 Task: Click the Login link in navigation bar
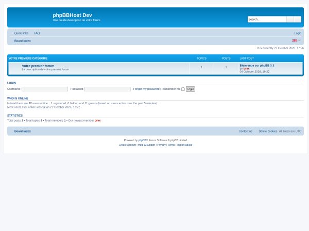(298, 33)
